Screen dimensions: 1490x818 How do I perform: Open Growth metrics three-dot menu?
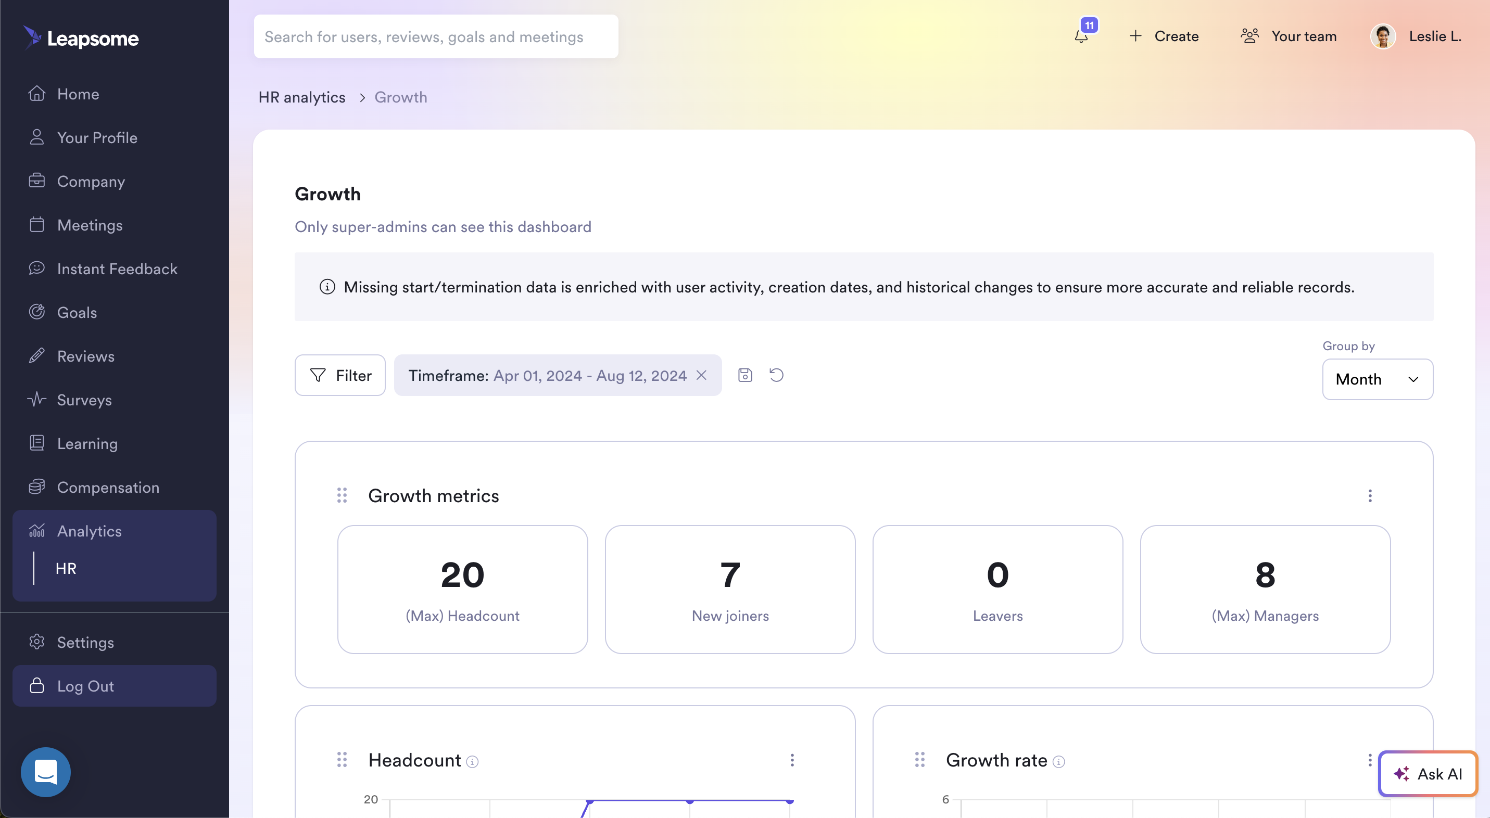click(x=1370, y=495)
